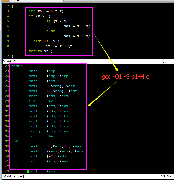The image size is (174, 180).
Task: Click the '5,1-8' cursor position indicator
Action: [x=166, y=61]
